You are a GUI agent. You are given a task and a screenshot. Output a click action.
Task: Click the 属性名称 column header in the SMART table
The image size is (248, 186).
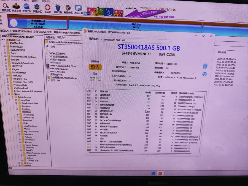coord(104,91)
